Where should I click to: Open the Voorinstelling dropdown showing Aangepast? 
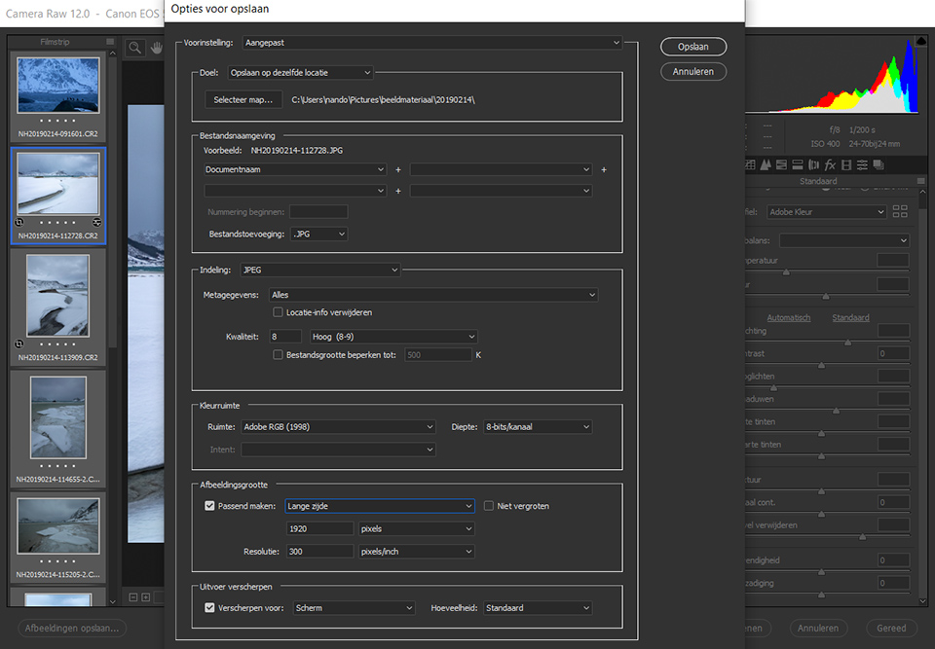tap(432, 43)
